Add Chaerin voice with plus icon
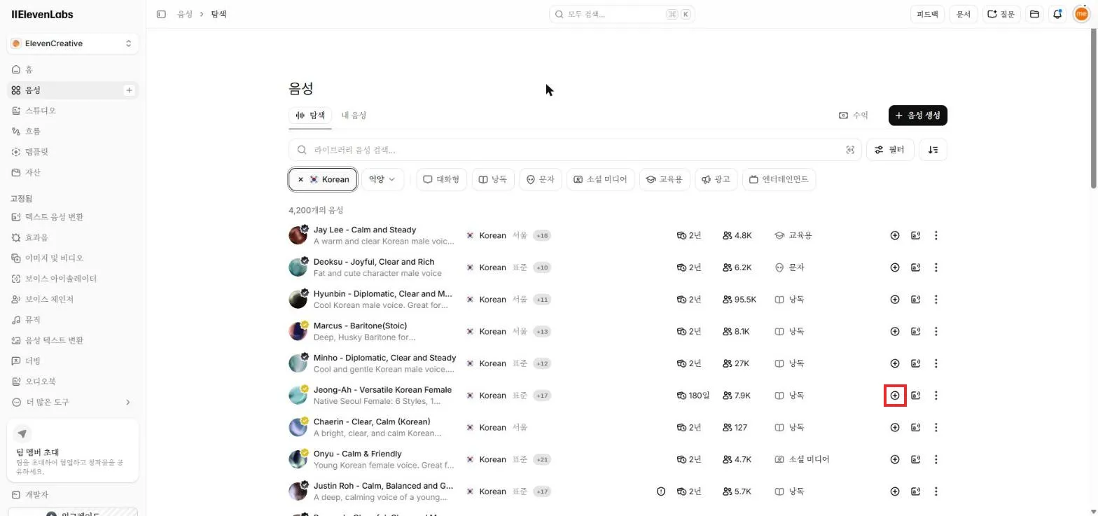Screen dimensions: 1098x516 pos(894,427)
